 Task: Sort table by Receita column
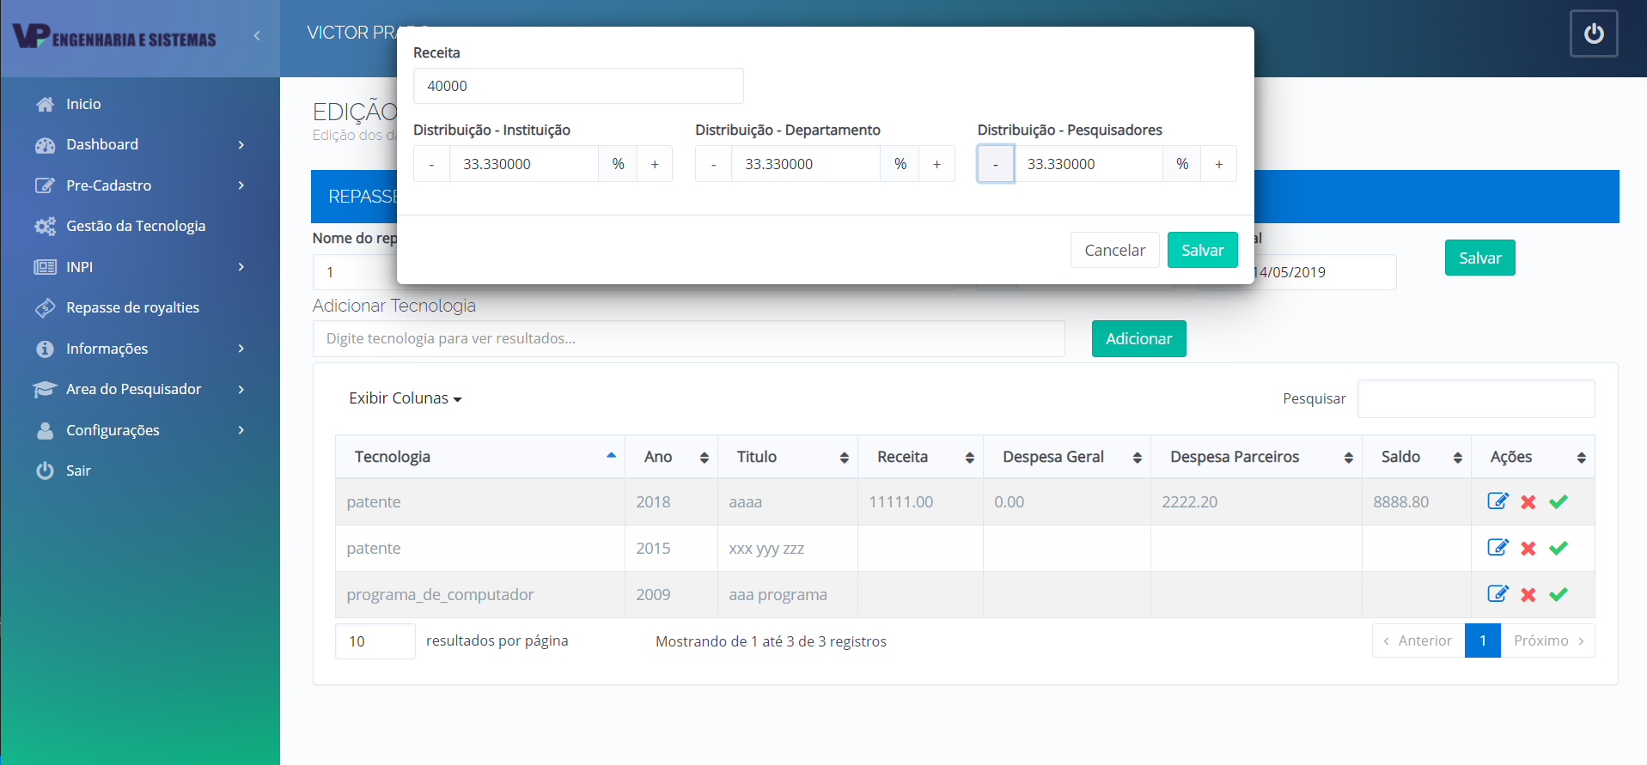tap(920, 457)
